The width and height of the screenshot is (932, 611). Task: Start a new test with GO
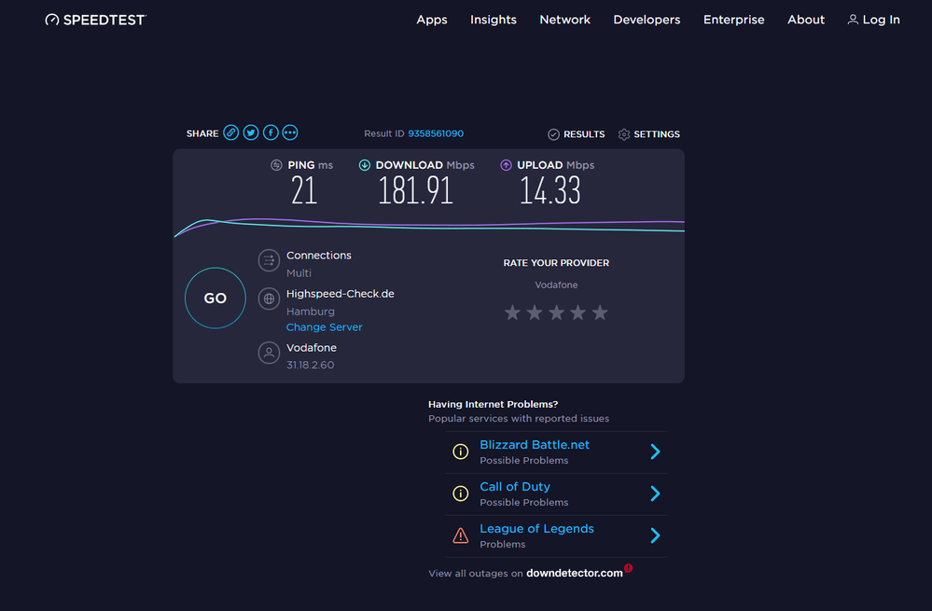tap(216, 298)
